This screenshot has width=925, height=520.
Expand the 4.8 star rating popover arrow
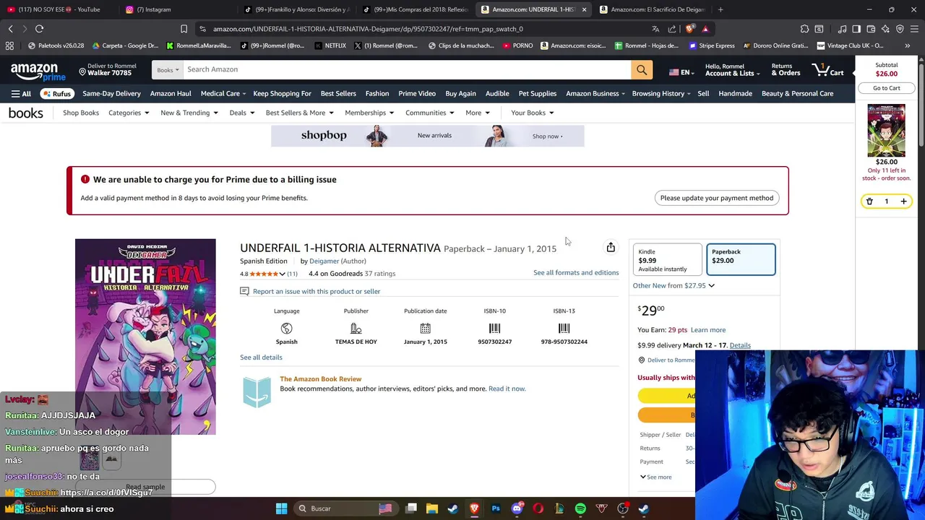[x=282, y=274]
